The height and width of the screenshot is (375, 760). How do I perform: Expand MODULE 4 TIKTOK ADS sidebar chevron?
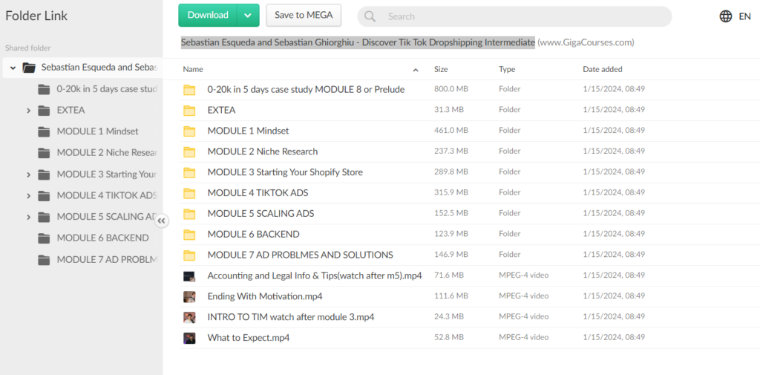(x=29, y=195)
